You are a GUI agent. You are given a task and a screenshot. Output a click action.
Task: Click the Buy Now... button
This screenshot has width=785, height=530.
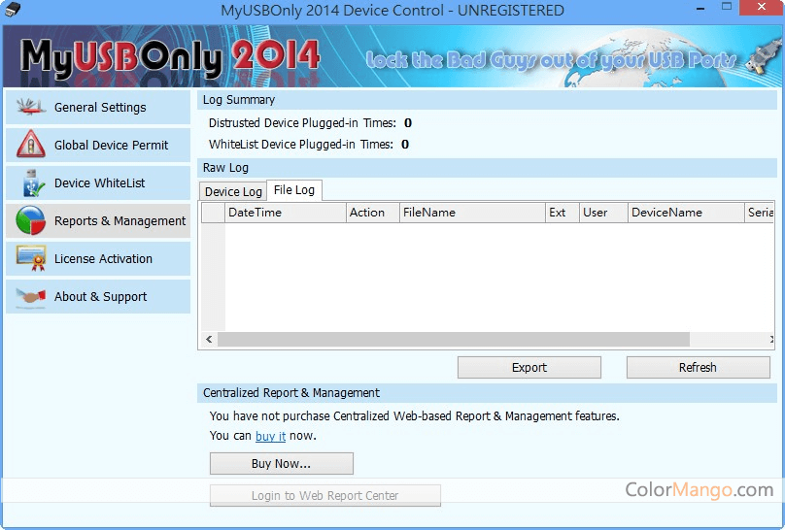tap(281, 464)
